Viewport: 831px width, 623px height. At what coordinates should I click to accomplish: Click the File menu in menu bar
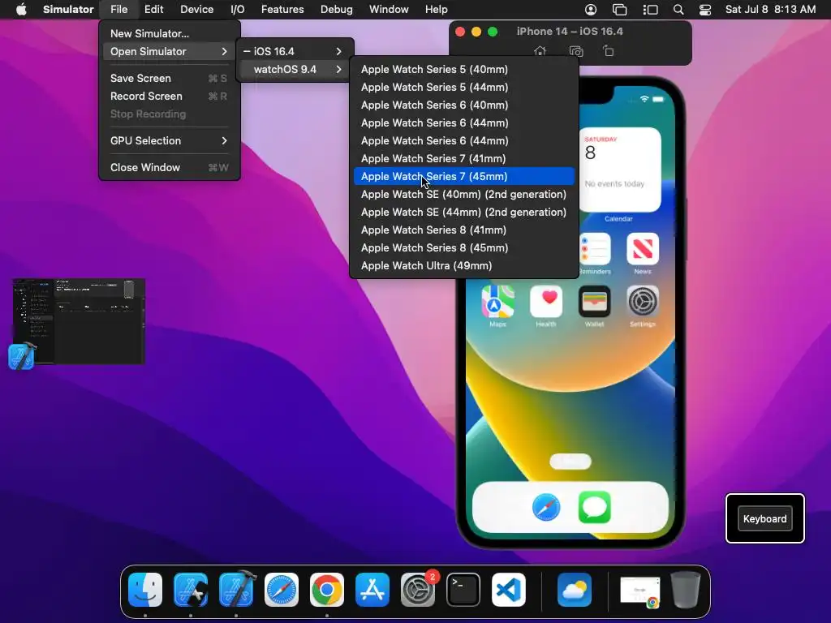pyautogui.click(x=118, y=10)
